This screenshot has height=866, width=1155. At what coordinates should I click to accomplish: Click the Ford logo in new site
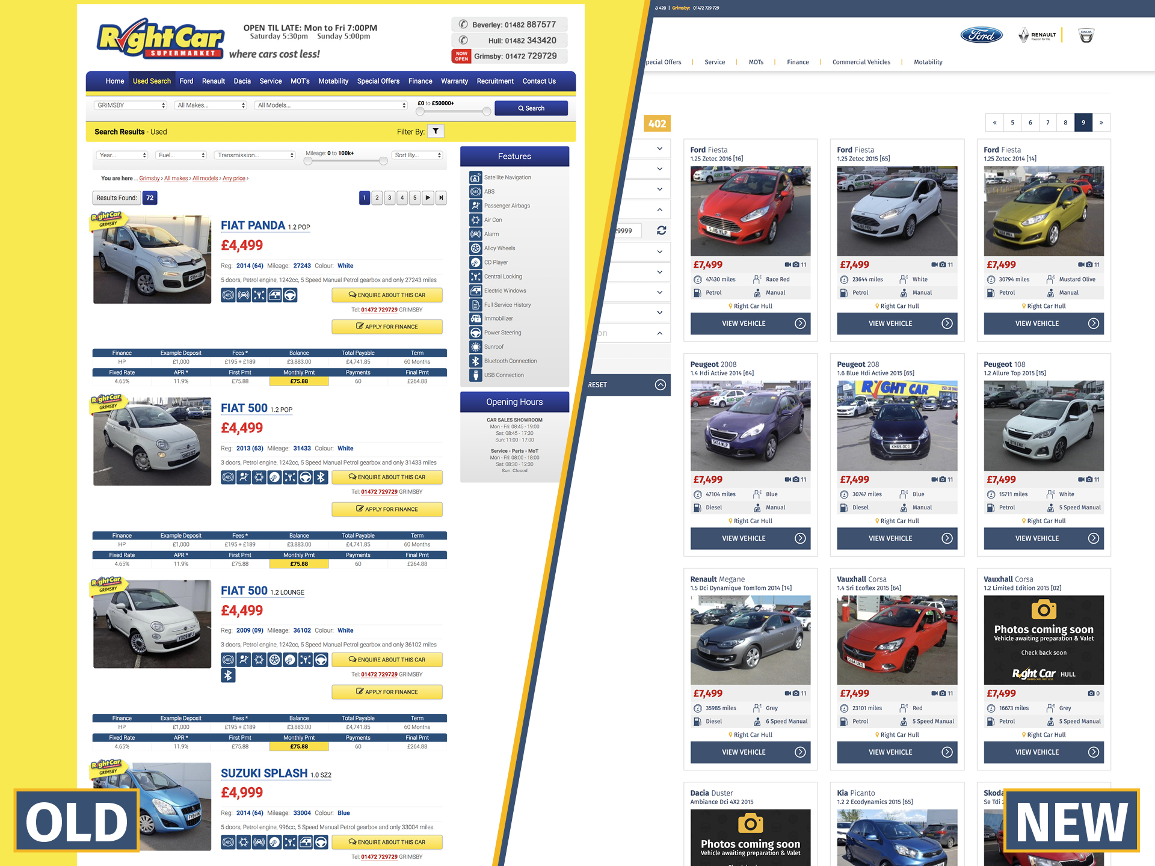[x=981, y=35]
